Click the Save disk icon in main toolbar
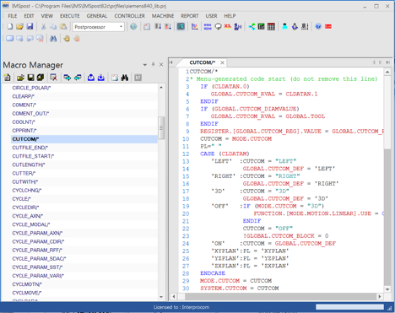The image size is (395, 313). (30, 26)
